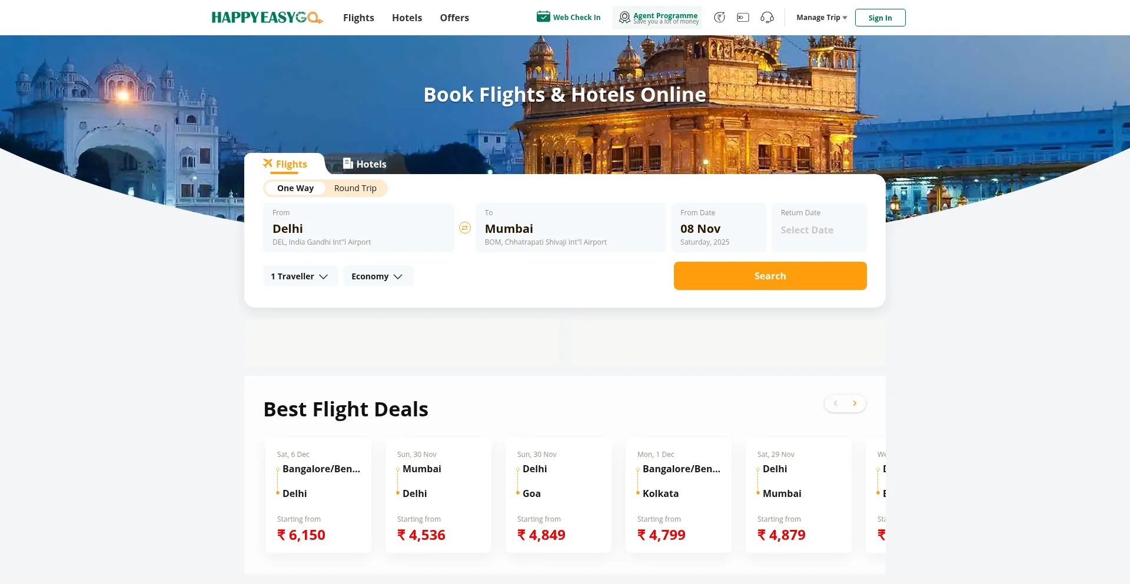
Task: Click the rupee refund icon in header
Action: click(719, 18)
